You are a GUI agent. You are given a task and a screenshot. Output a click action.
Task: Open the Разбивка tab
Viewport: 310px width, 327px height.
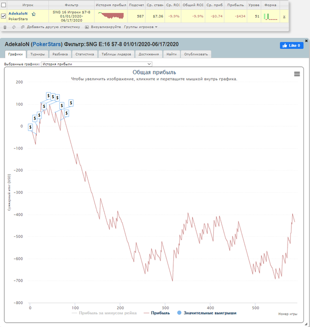(60, 54)
